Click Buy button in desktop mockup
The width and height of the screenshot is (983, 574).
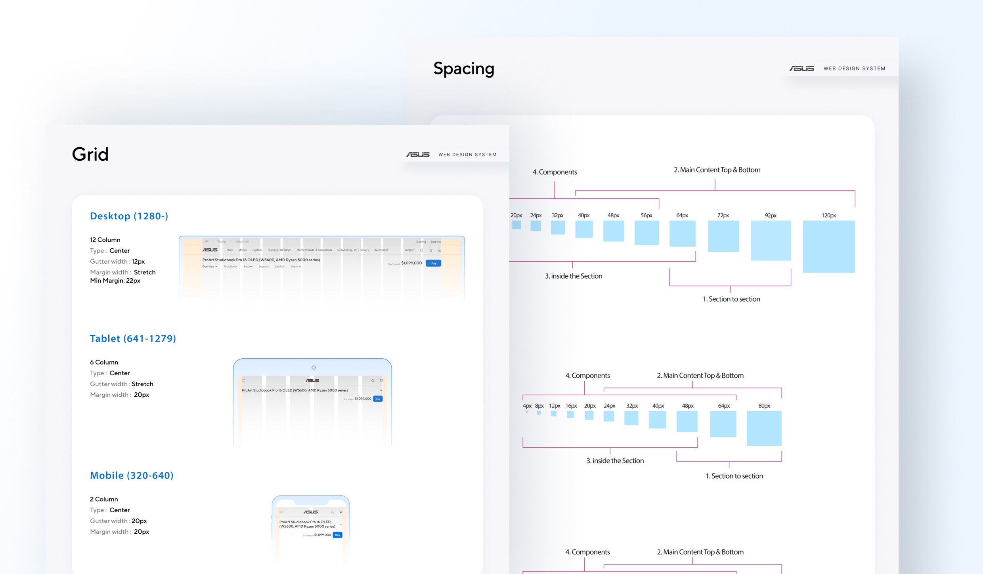click(x=433, y=263)
